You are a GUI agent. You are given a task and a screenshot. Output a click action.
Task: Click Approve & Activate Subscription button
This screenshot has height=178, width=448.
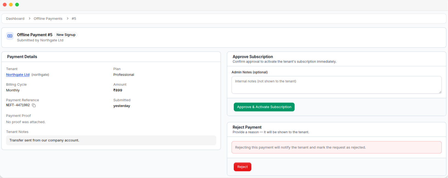click(x=264, y=107)
